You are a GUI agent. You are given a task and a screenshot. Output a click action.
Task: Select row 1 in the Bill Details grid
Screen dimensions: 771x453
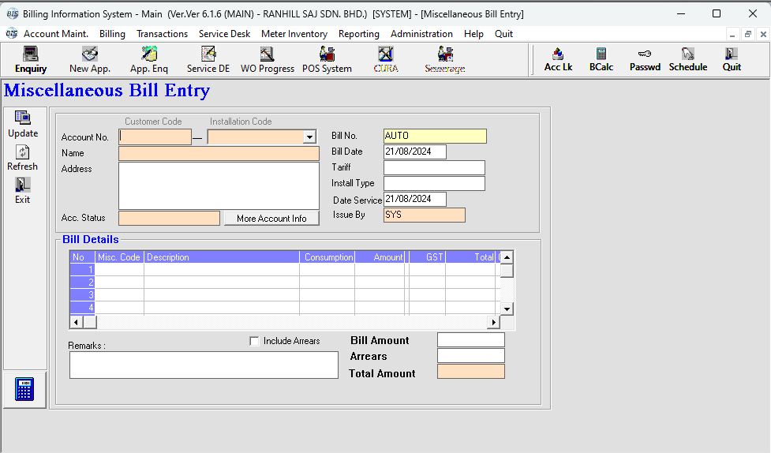pos(285,270)
